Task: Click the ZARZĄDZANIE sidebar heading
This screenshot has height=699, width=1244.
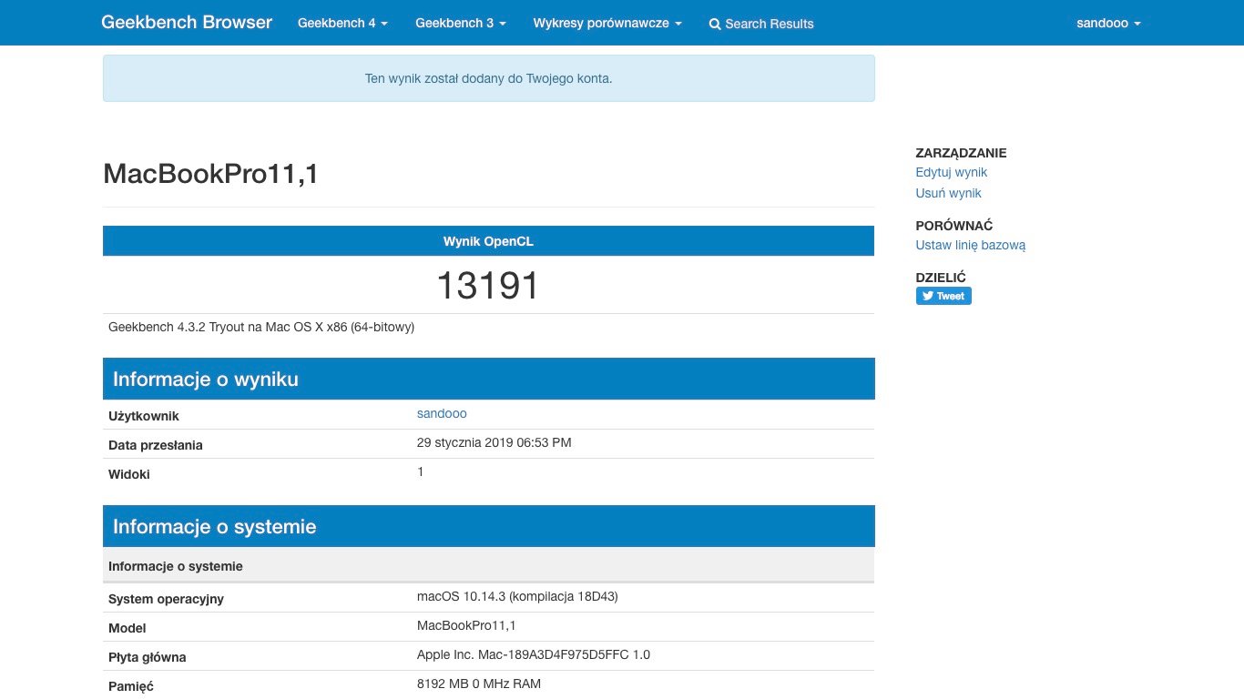Action: click(961, 153)
